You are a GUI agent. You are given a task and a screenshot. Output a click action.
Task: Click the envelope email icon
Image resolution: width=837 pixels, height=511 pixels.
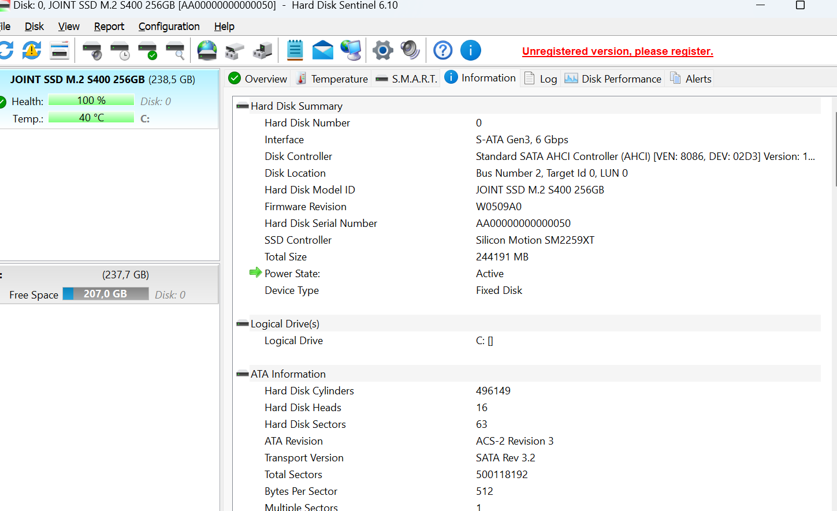tap(322, 51)
